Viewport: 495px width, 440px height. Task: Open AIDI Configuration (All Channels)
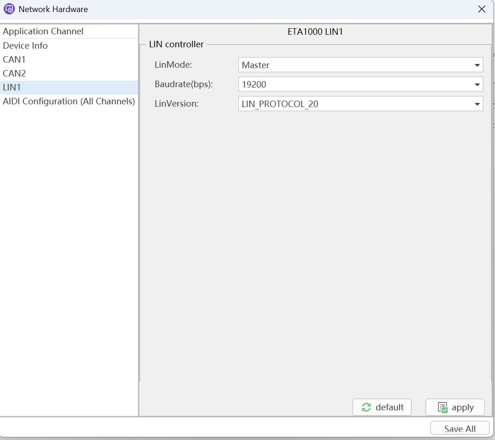(69, 101)
